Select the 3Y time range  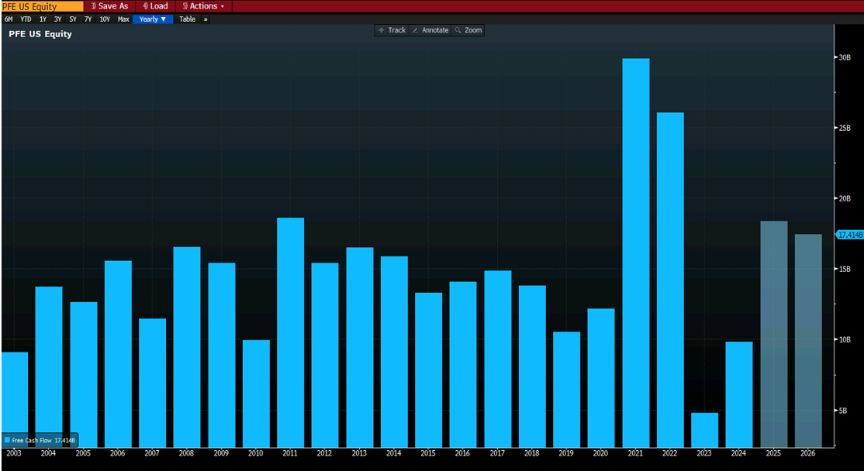tap(58, 19)
